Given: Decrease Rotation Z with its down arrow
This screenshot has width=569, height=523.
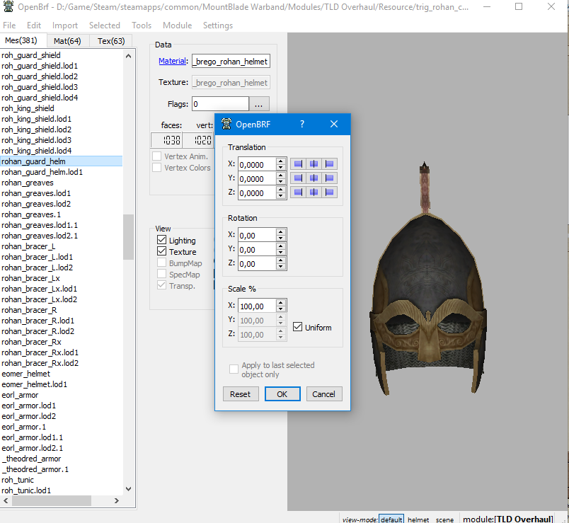Looking at the screenshot, I should [x=281, y=267].
